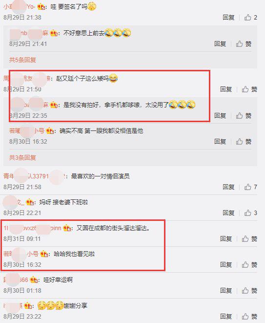Image resolution: width=265 pixels, height=323 pixels.
Task: Reply to the 妈呀 接老婆下班啦 comment
Action: tap(228, 213)
